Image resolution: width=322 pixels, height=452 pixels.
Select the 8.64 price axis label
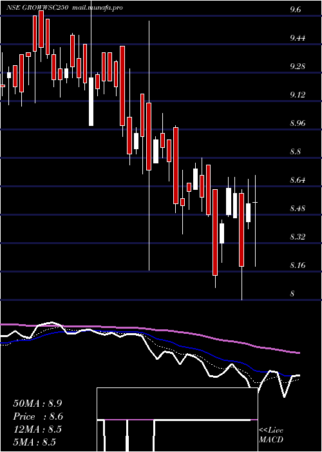298,180
